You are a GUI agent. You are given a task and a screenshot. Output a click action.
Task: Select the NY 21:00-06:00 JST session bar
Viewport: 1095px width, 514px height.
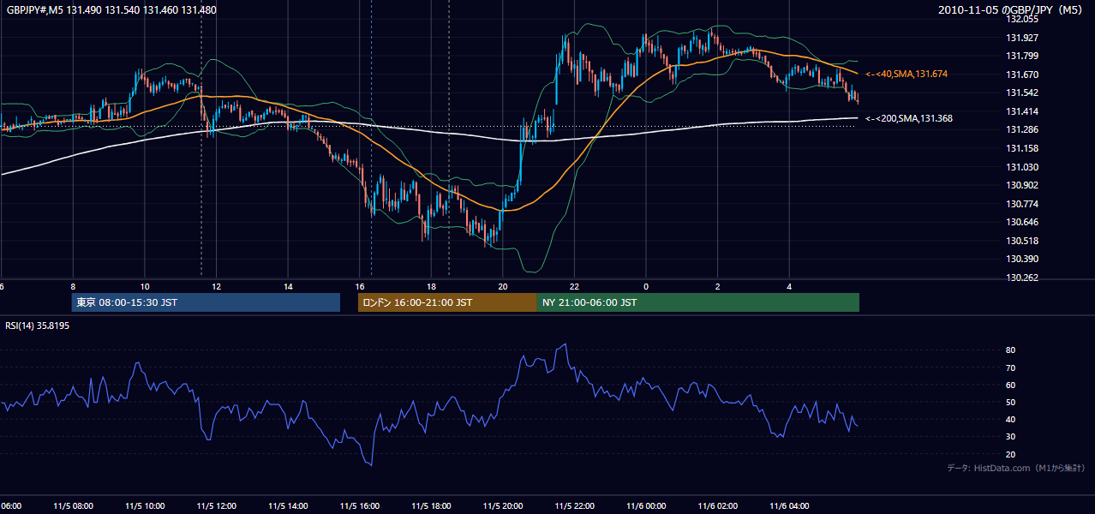pyautogui.click(x=698, y=302)
